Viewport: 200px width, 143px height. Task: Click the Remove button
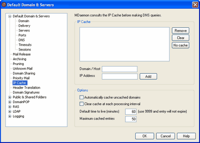pyautogui.click(x=181, y=31)
